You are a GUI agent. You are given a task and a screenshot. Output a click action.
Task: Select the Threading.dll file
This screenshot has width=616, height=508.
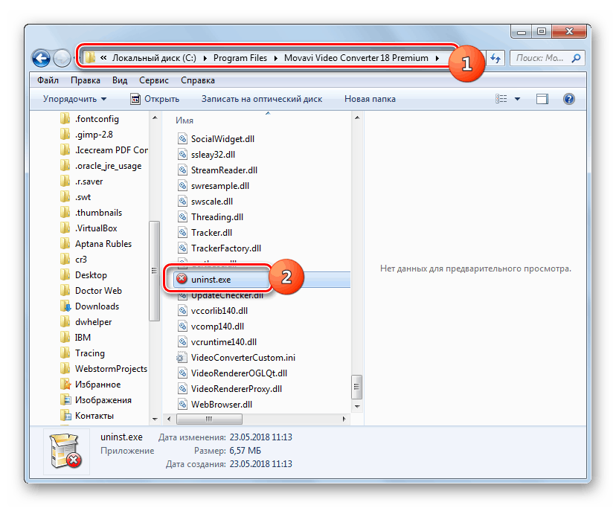(x=216, y=217)
